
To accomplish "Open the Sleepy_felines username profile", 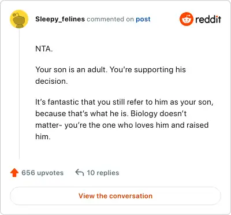I will tap(60, 19).
